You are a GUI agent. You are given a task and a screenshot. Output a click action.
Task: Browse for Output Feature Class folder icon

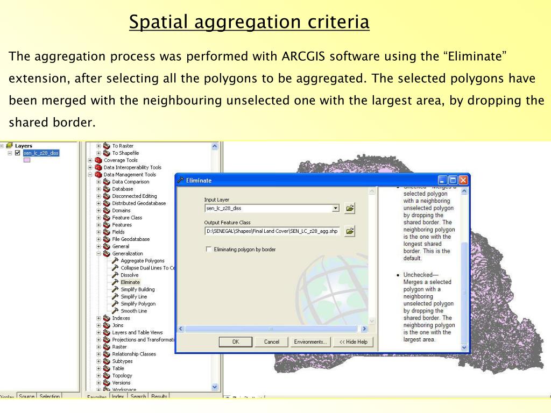(x=350, y=231)
